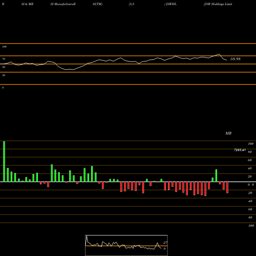This screenshot has height=256, width=256.
Task: Click the 'MR' panel title label
Action: pyautogui.click(x=228, y=133)
